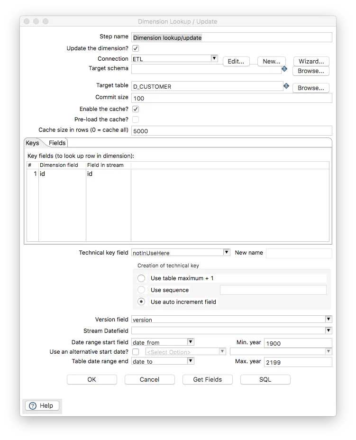
Task: Click Cache size in rows field
Action: (232, 131)
